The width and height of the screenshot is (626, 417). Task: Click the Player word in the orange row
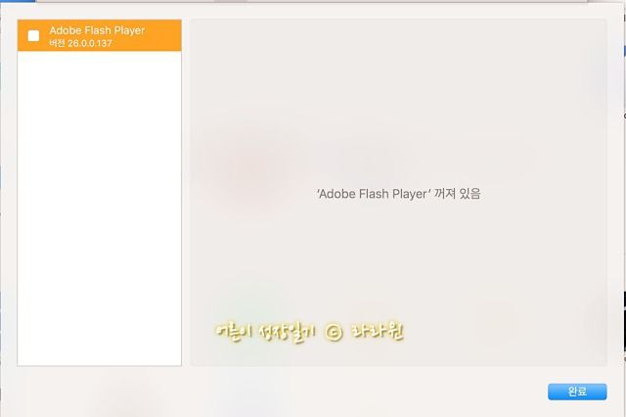click(x=130, y=30)
